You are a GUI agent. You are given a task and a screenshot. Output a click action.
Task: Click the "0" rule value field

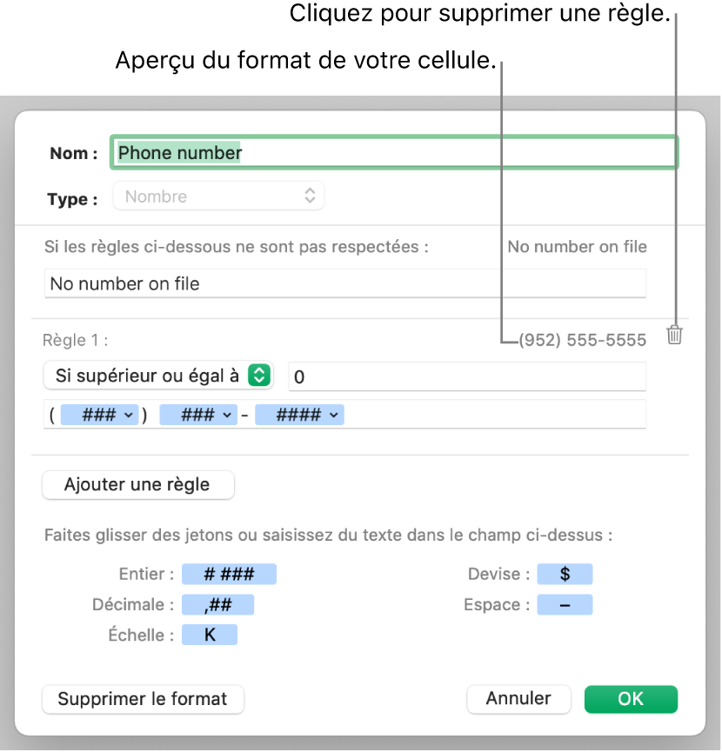466,376
